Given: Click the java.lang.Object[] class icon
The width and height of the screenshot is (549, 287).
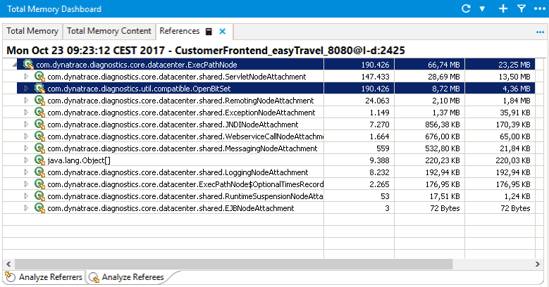Looking at the screenshot, I should point(39,160).
